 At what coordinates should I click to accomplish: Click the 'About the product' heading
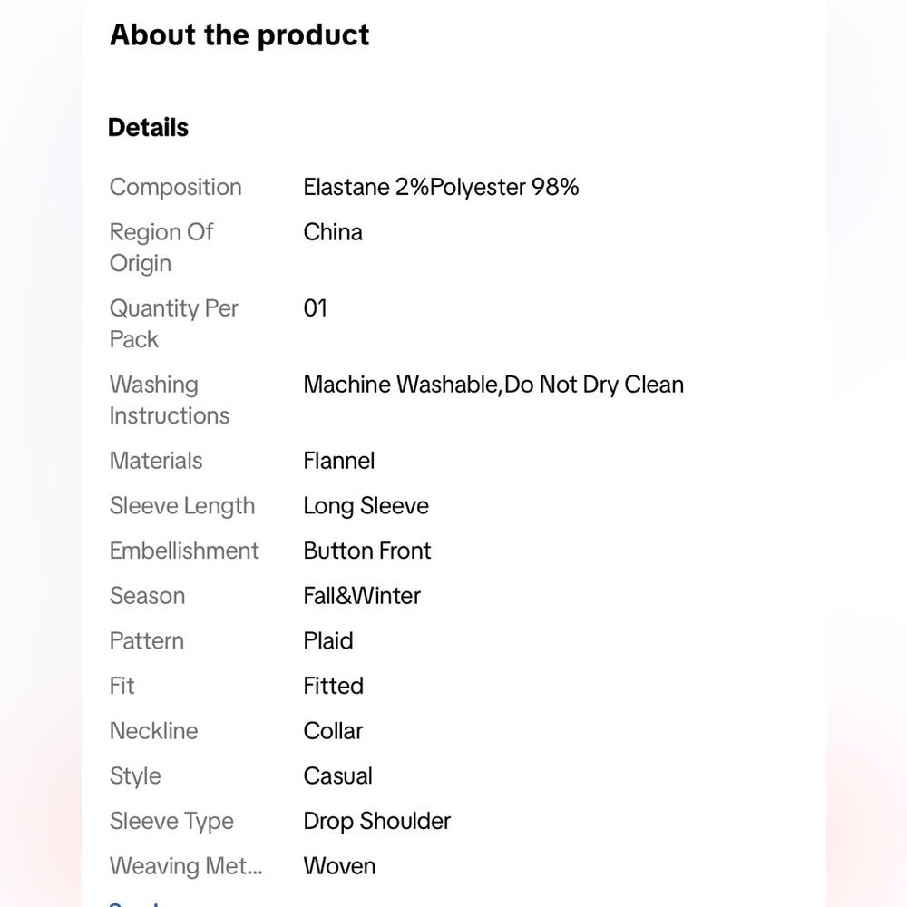239,35
